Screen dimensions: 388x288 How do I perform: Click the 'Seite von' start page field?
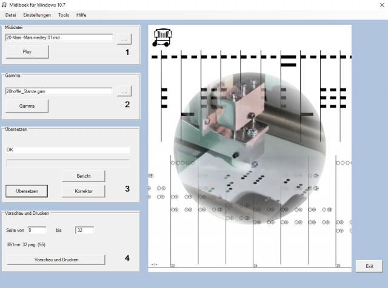click(36, 230)
